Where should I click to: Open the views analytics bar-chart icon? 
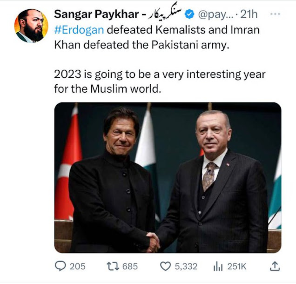point(218,266)
